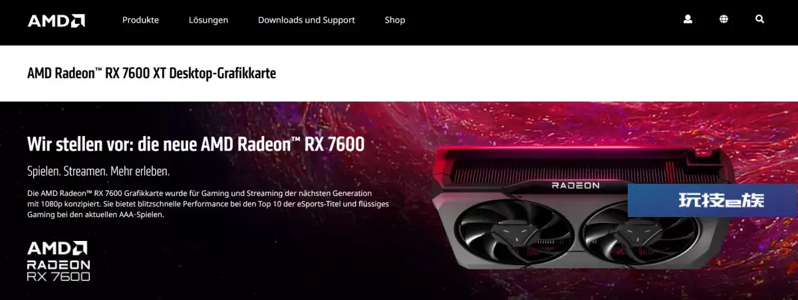Click the AMD Radeon RX 7600 badge logo

coord(59,260)
